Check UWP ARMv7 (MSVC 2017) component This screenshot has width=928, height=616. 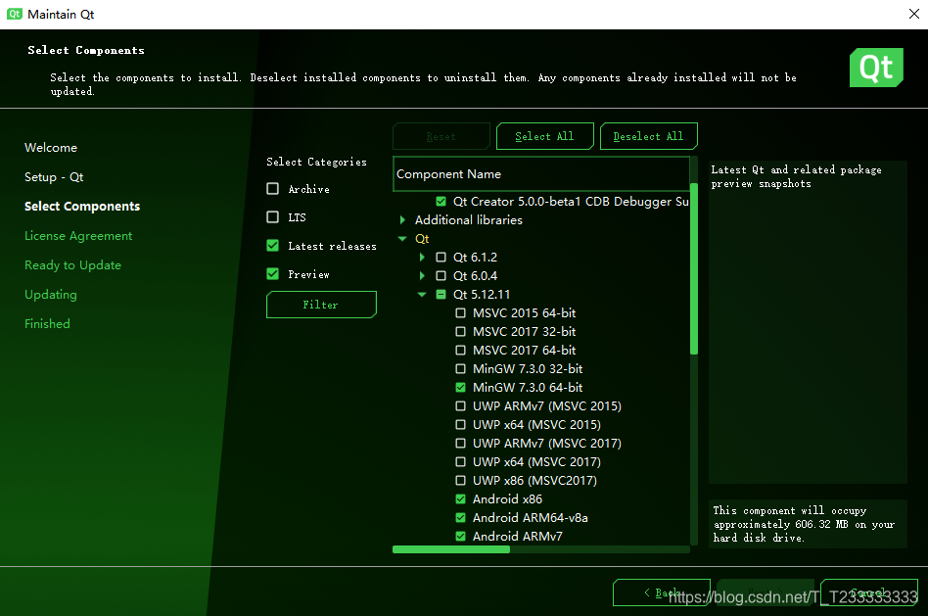coord(460,443)
